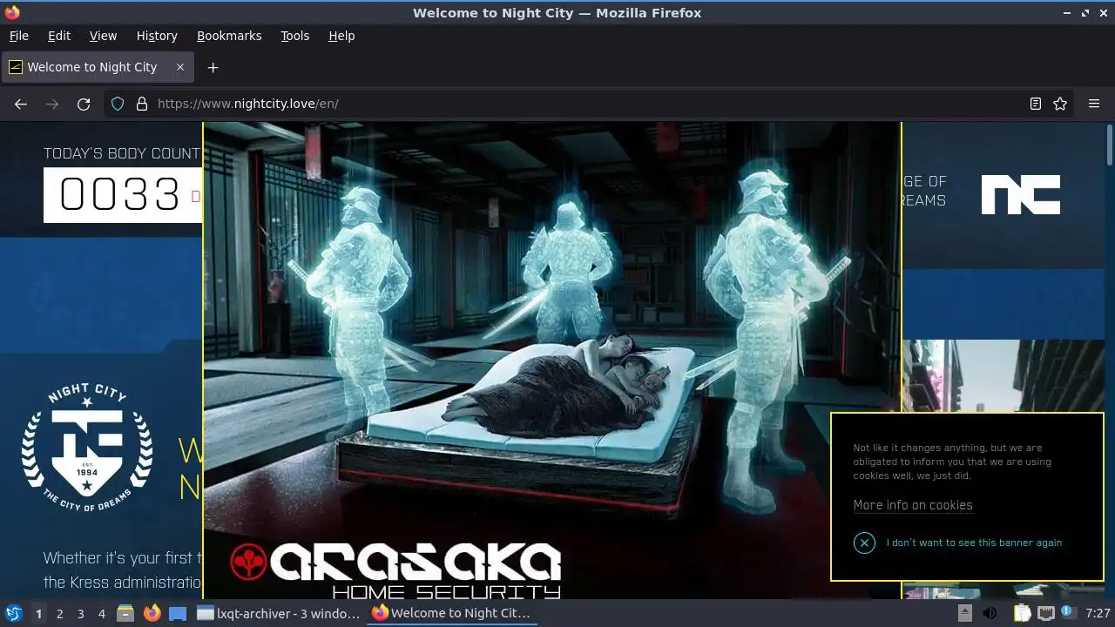Reload the current page
The width and height of the screenshot is (1115, 627).
click(x=84, y=104)
